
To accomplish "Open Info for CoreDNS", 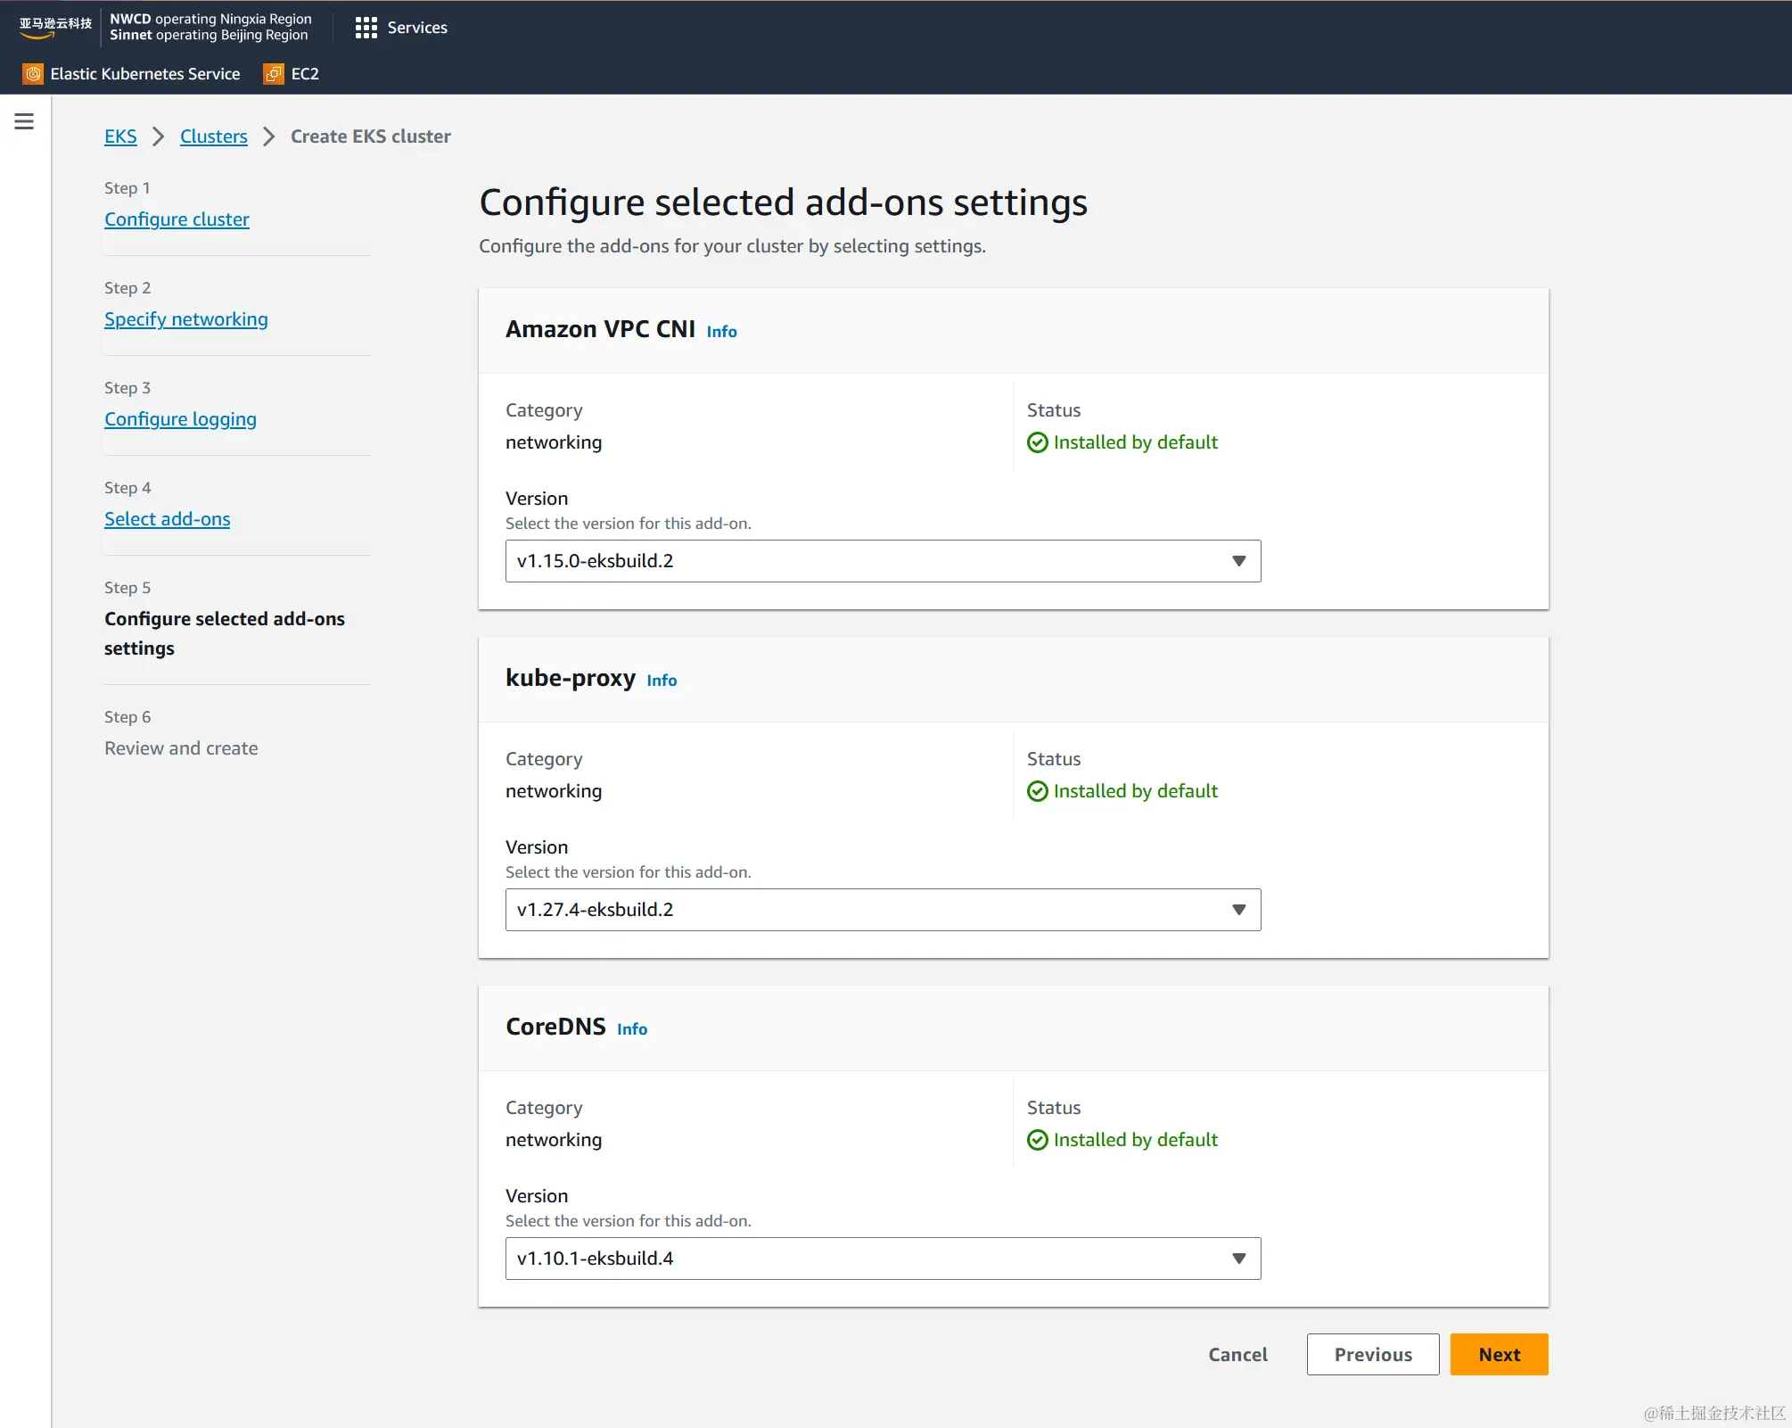I will tap(632, 1029).
